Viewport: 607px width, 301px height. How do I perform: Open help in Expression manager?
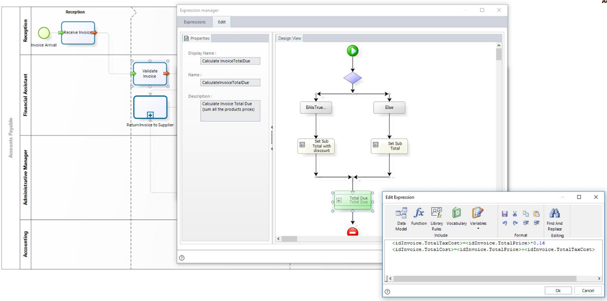182,258
